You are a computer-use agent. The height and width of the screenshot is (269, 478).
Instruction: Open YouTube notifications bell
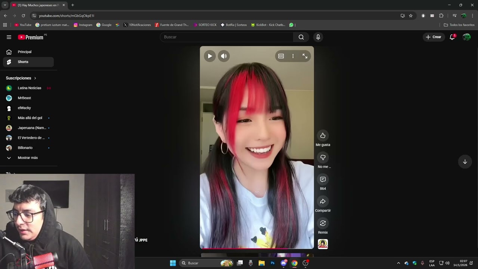(x=452, y=37)
